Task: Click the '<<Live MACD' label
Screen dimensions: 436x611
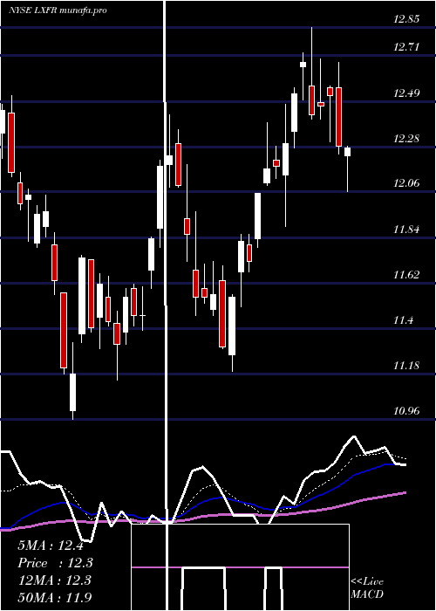Action: tap(367, 587)
